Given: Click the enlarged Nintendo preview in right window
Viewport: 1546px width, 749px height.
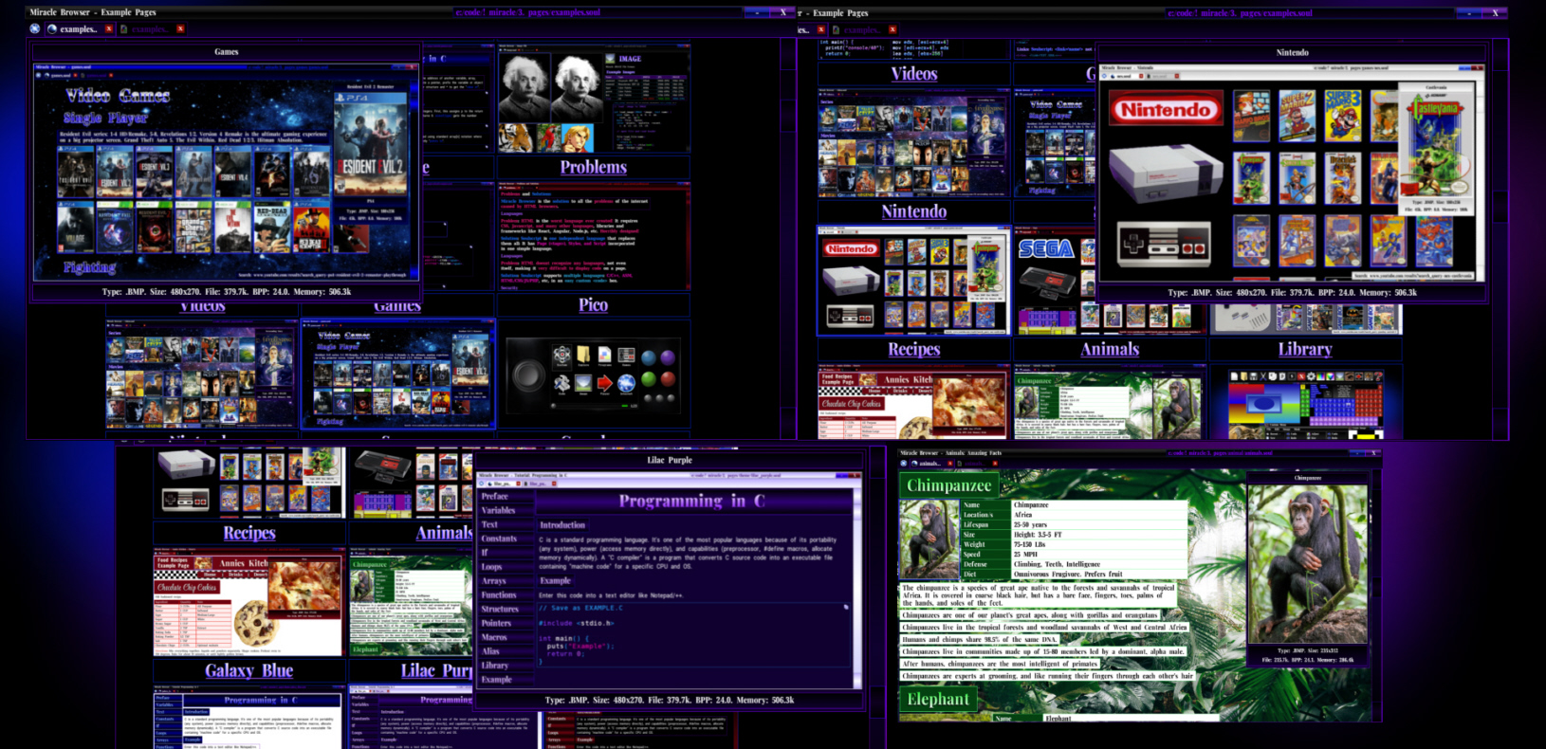Looking at the screenshot, I should [1293, 174].
